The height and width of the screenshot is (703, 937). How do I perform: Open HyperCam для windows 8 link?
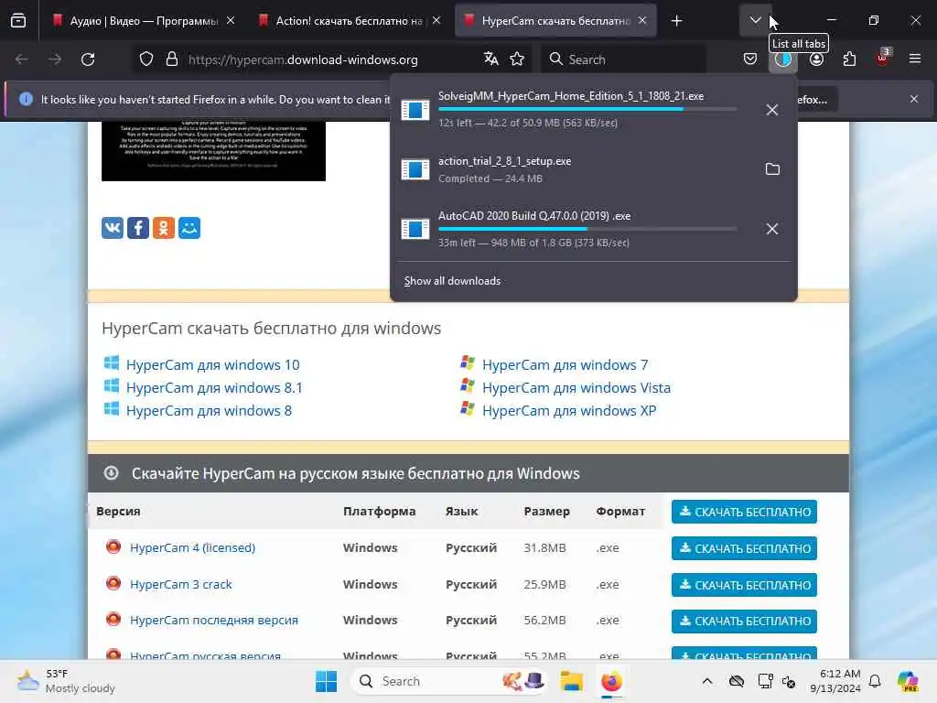tap(210, 411)
